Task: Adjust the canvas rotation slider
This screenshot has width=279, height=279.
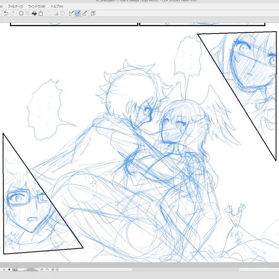Action: [32, 270]
